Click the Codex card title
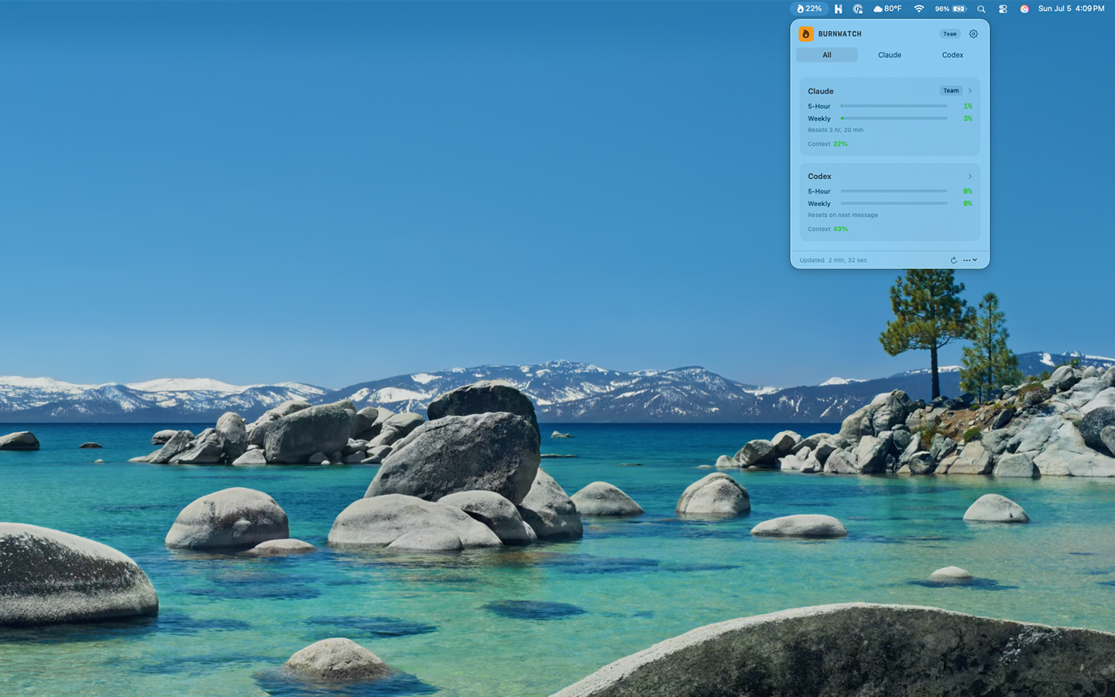This screenshot has height=697, width=1115. point(819,177)
